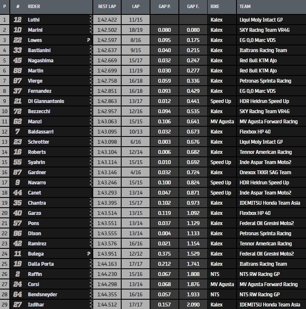Image resolution: width=306 pixels, height=309 pixels.
Task: Click the pit 'P' indicator beside Lowes
Action: (x=88, y=40)
